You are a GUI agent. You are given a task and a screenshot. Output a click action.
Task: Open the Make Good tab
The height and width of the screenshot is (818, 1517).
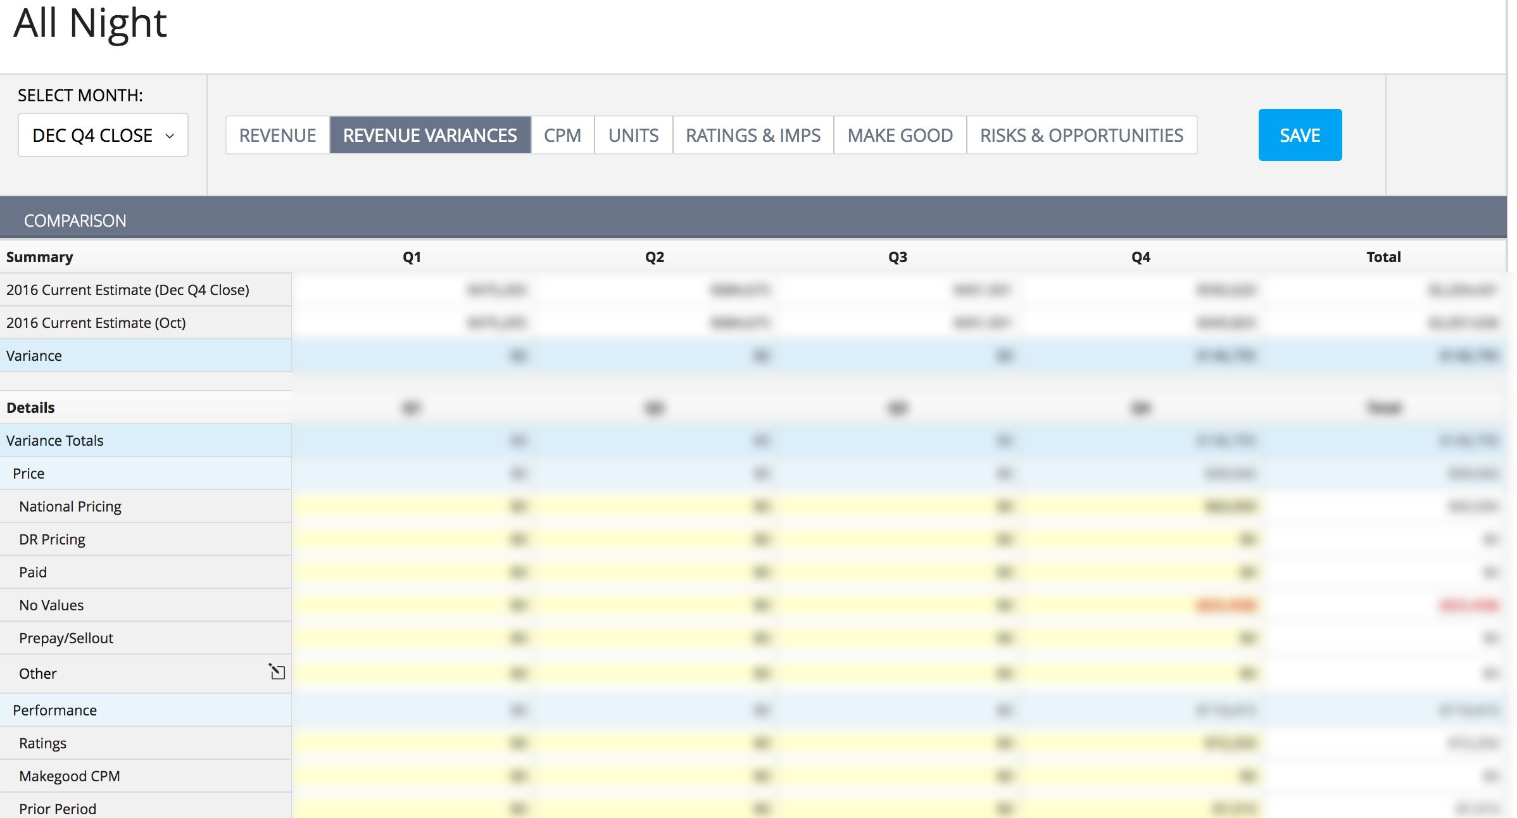[900, 135]
